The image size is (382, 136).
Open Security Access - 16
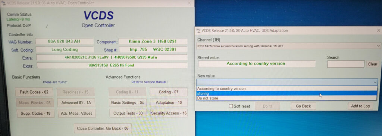[x=169, y=113]
